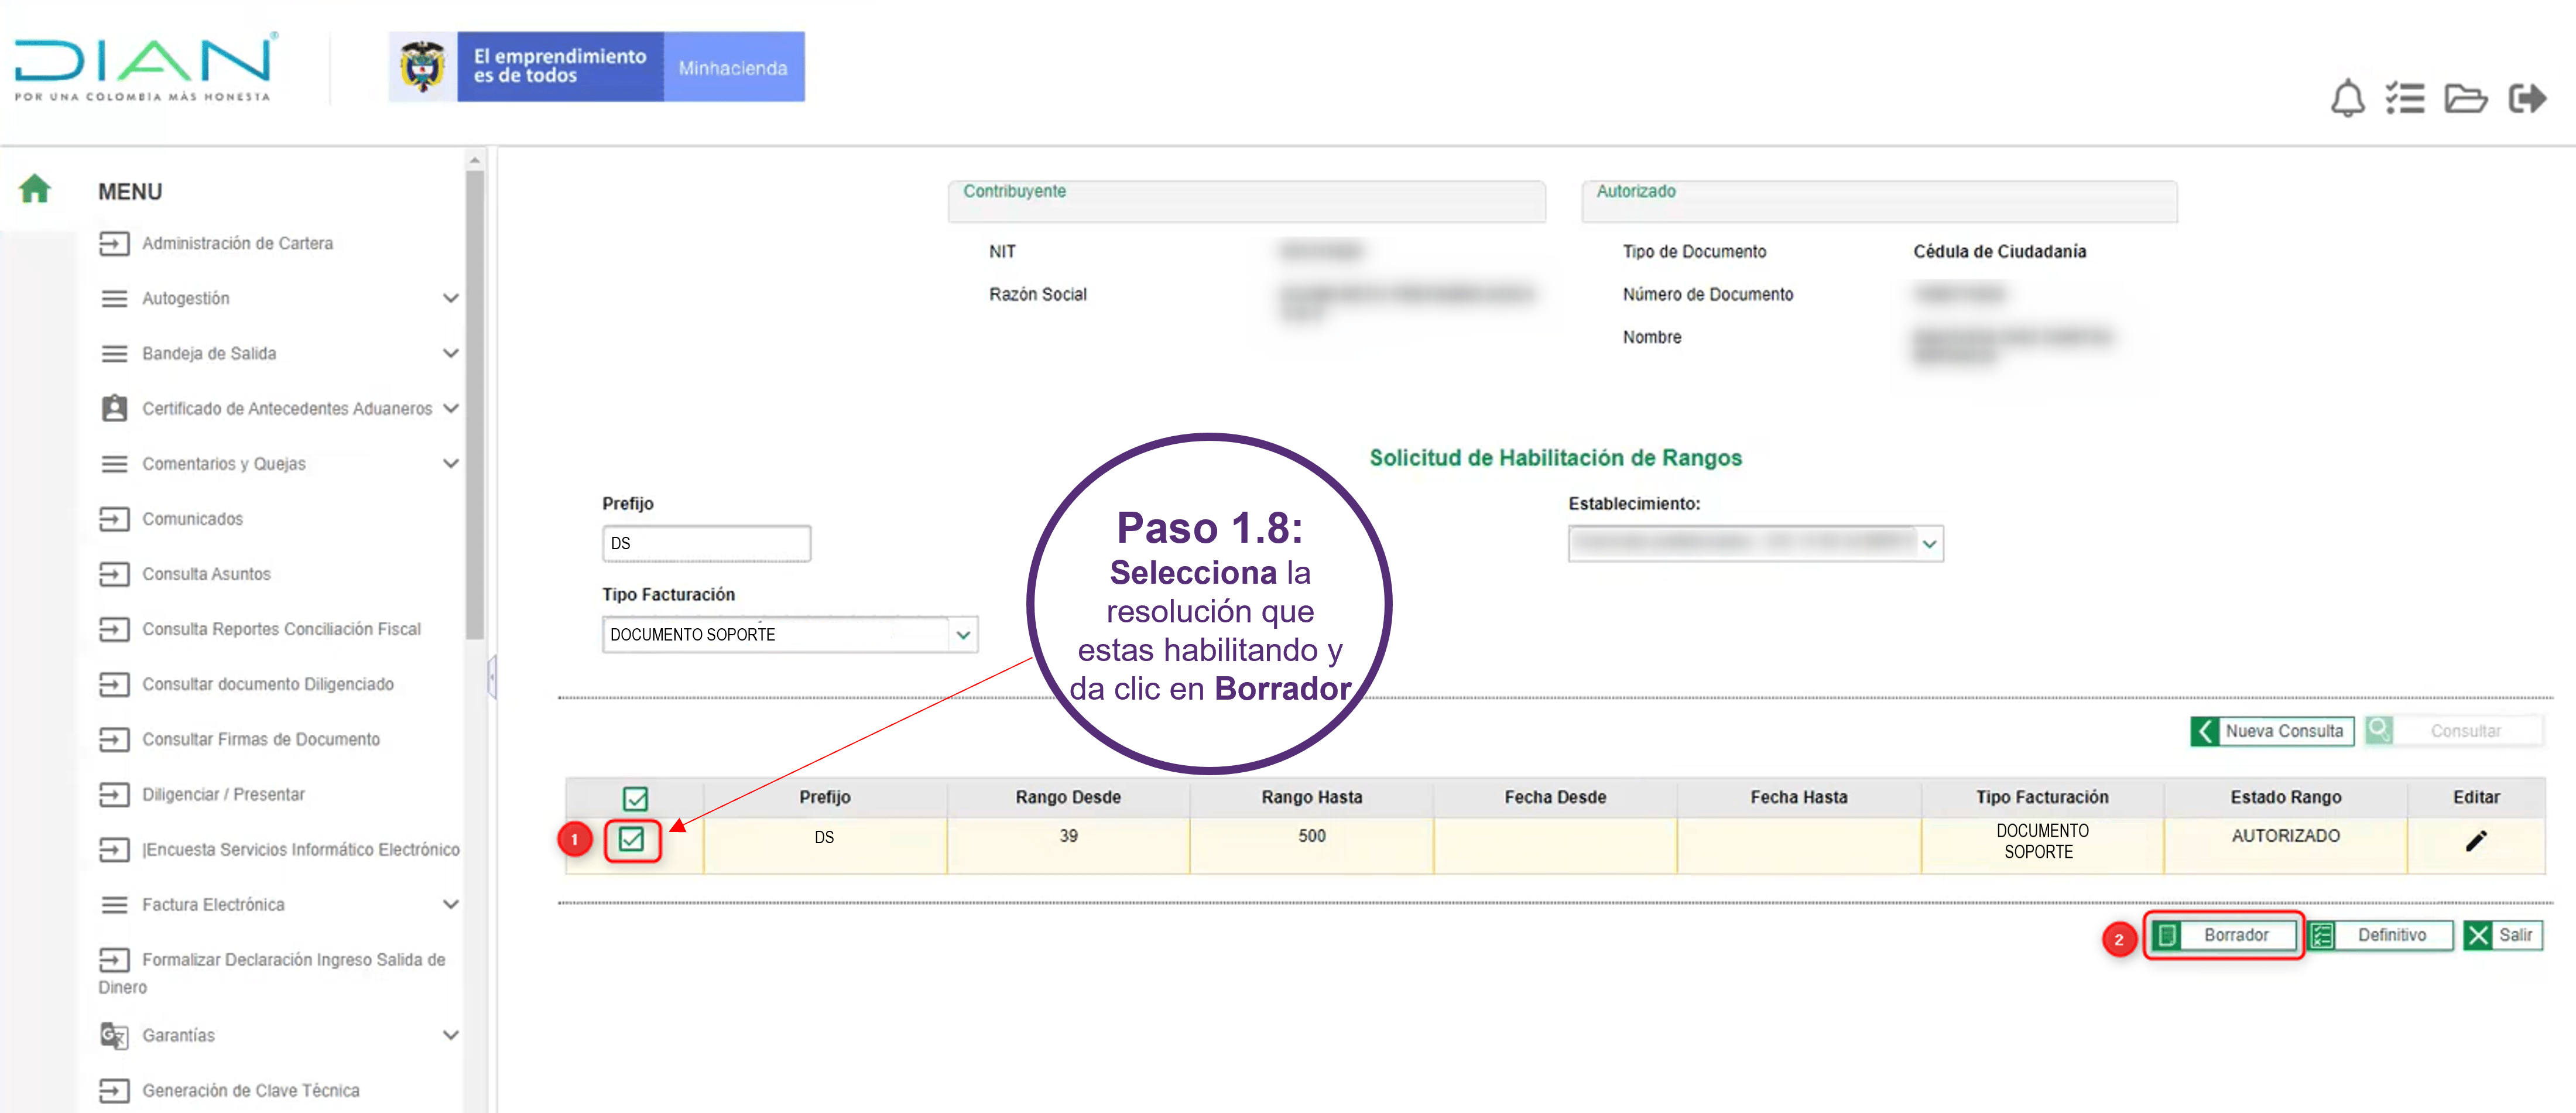Click the Certificado de Antecedentes Aduaneros badge icon
Viewport: 2576px width, 1113px height.
pos(114,408)
